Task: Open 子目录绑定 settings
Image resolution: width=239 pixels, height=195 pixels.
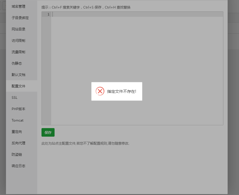Action: click(20, 18)
